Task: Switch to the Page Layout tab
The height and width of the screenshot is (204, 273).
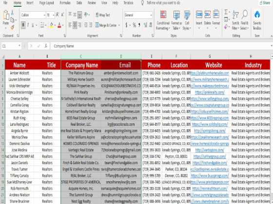Action: click(x=46, y=3)
